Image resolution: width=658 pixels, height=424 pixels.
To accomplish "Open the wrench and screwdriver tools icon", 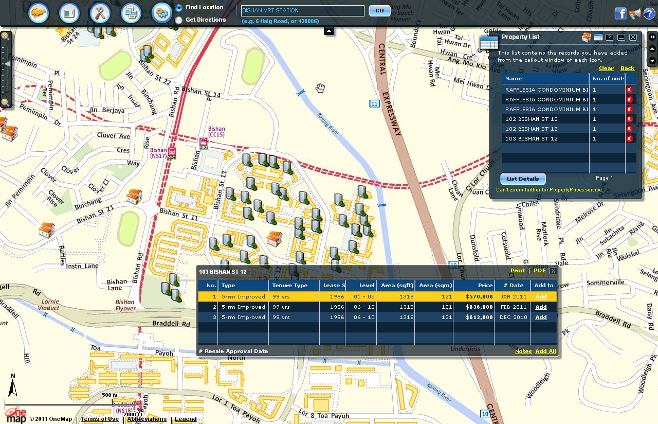I will point(100,13).
